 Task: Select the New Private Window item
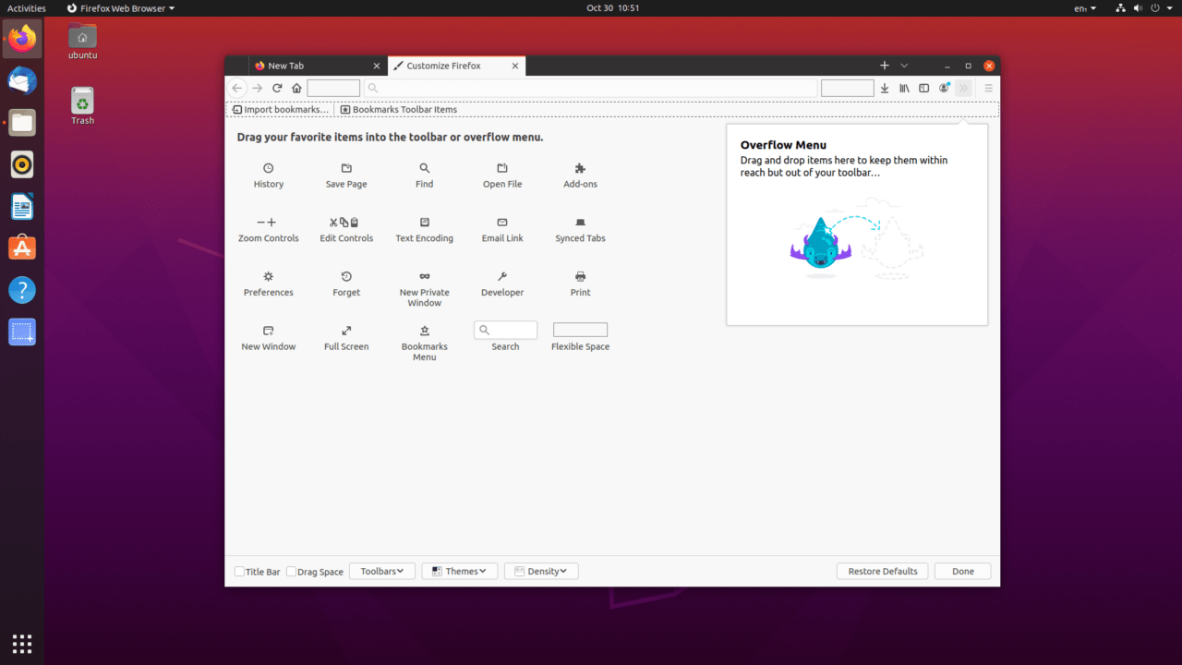point(424,289)
